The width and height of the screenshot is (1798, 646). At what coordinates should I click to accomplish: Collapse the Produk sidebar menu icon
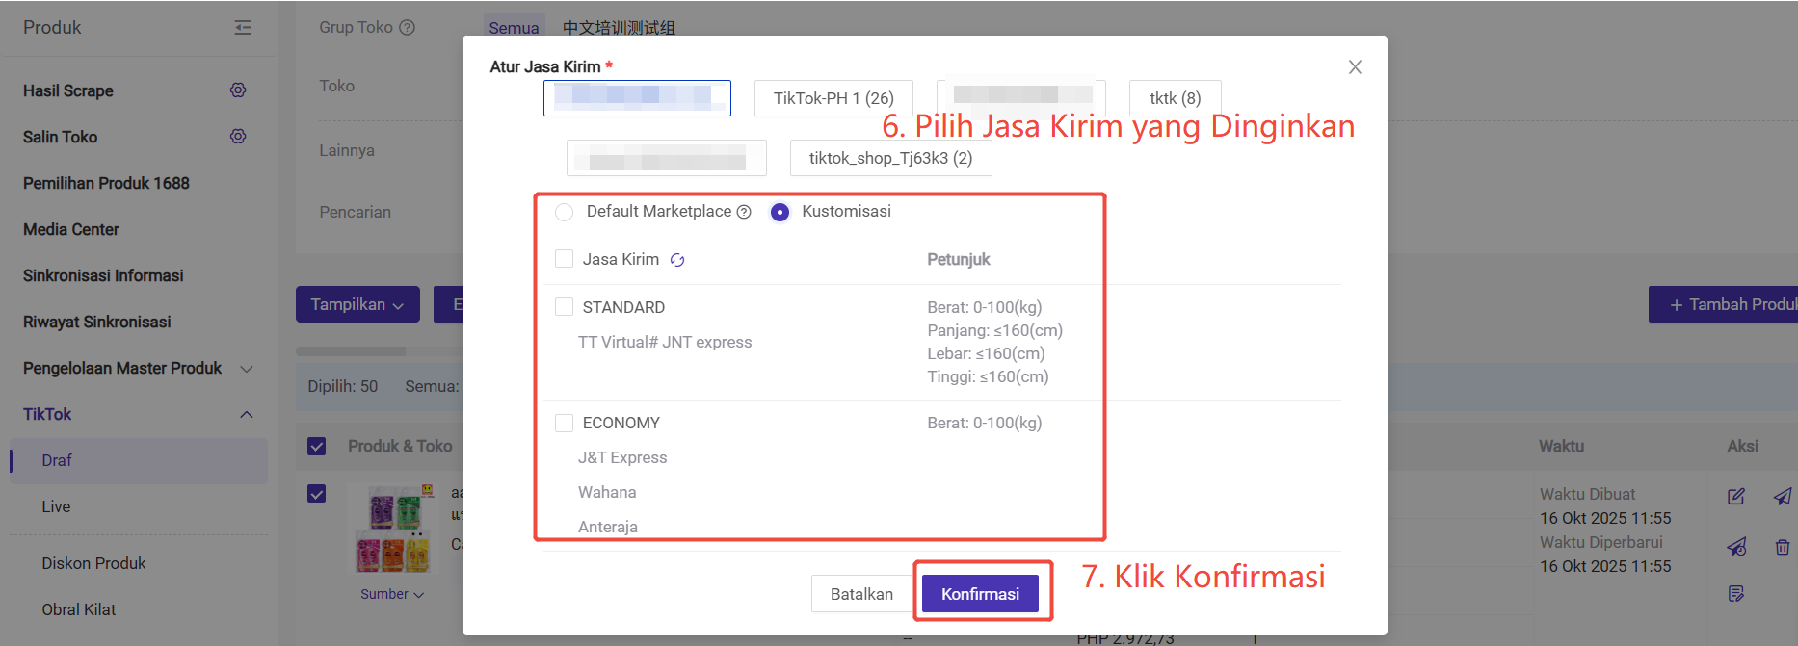(x=243, y=28)
